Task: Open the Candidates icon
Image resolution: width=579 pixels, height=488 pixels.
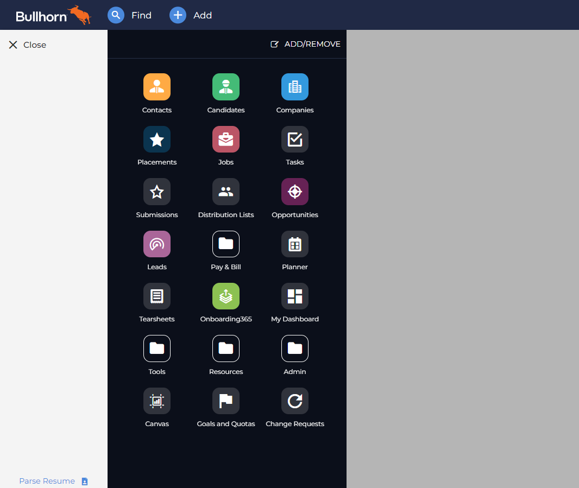Action: coord(225,87)
